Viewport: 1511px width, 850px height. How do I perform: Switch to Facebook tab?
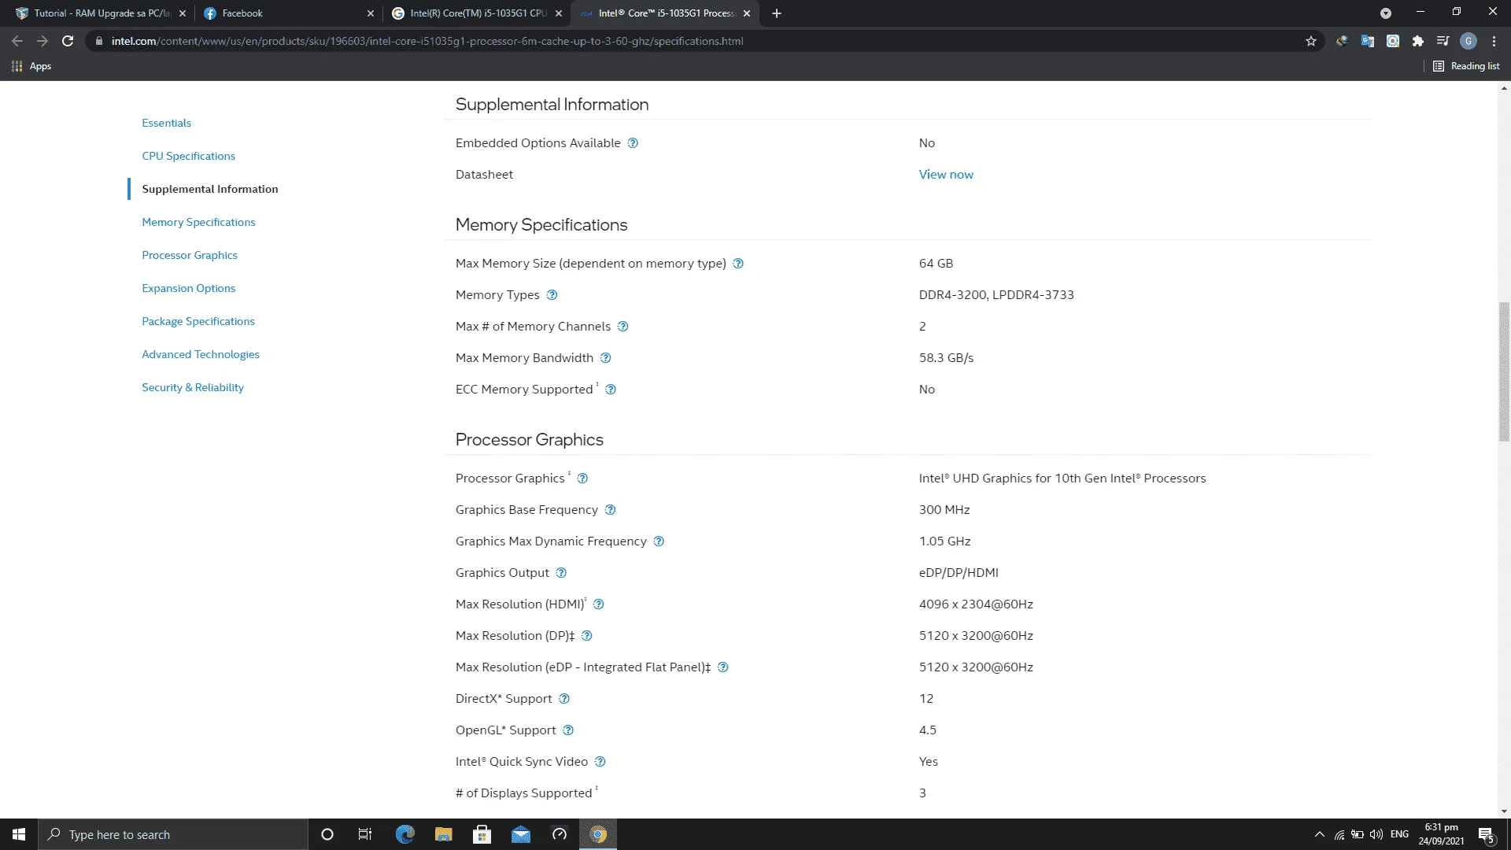(x=287, y=13)
